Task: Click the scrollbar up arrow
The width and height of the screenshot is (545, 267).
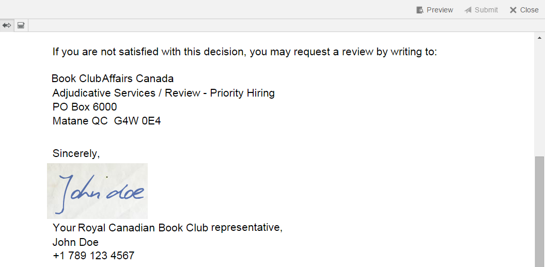Action: coord(539,38)
